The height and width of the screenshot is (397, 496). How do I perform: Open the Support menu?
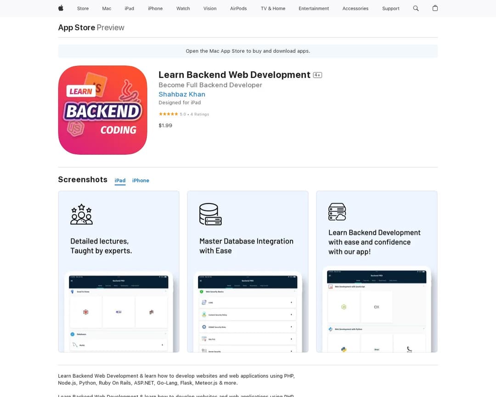click(x=391, y=9)
